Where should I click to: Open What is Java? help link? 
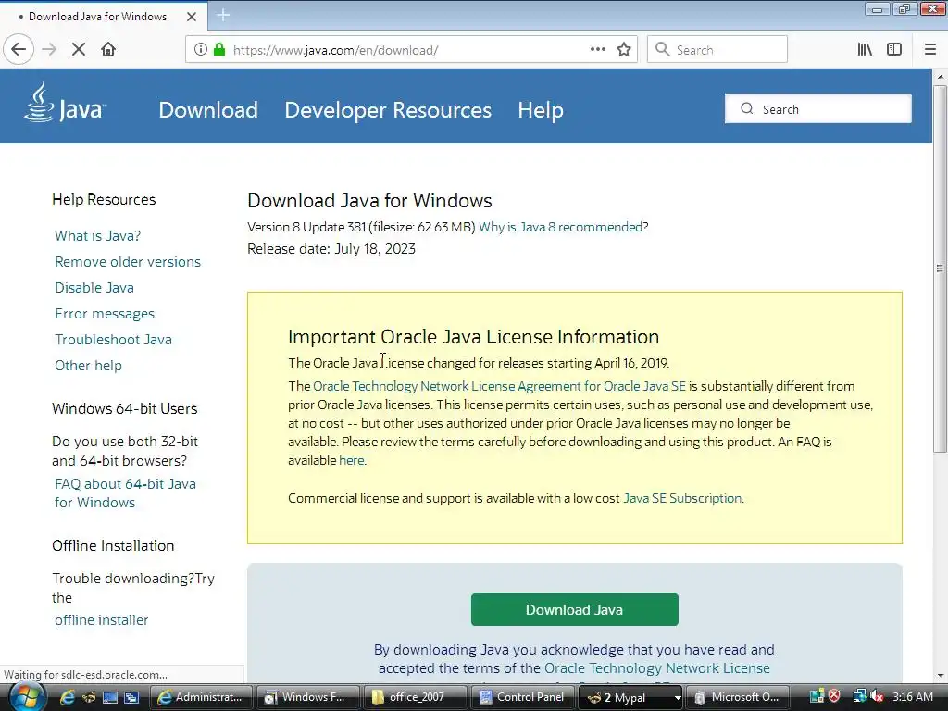point(97,236)
